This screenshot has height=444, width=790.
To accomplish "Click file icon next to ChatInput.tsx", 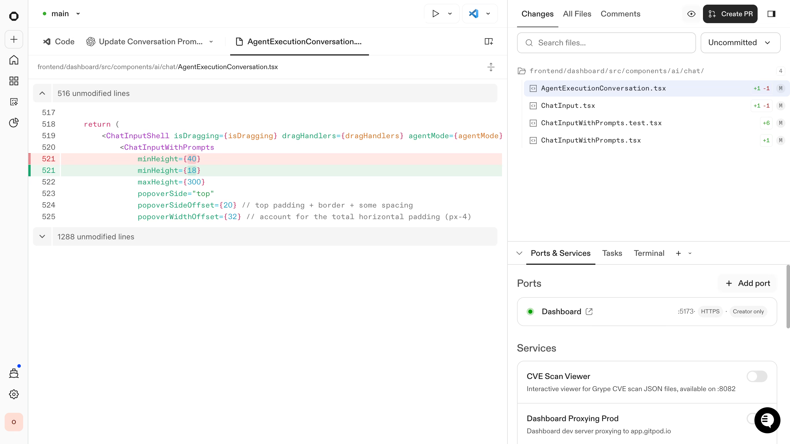I will pyautogui.click(x=533, y=106).
